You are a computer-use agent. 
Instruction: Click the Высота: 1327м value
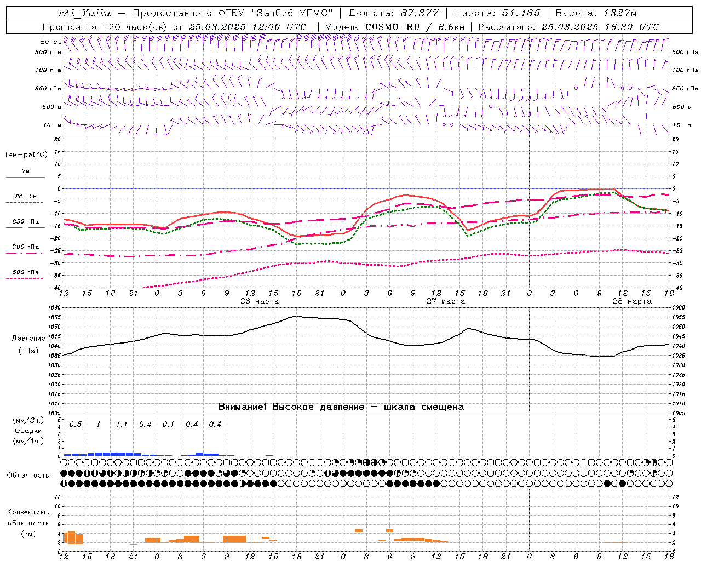tap(596, 13)
